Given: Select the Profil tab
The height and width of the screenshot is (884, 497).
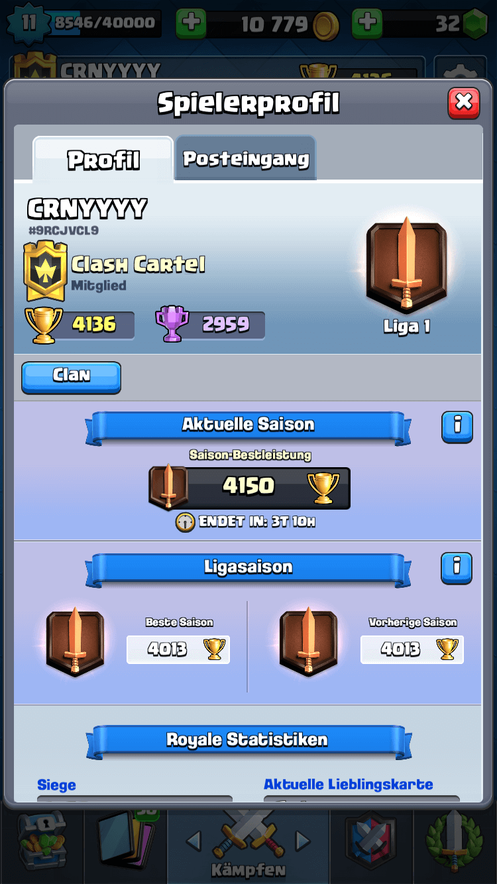Looking at the screenshot, I should pyautogui.click(x=103, y=159).
